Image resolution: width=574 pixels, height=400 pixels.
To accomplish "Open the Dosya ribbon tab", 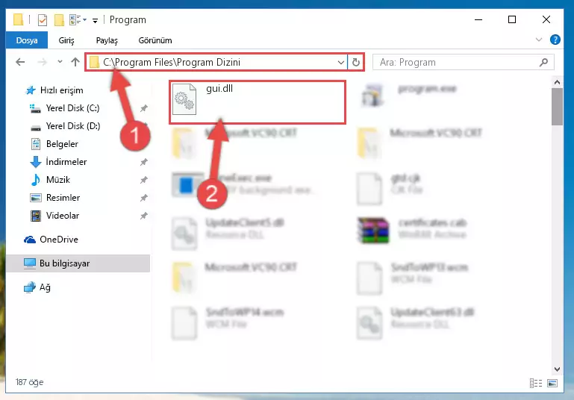I will pyautogui.click(x=27, y=40).
